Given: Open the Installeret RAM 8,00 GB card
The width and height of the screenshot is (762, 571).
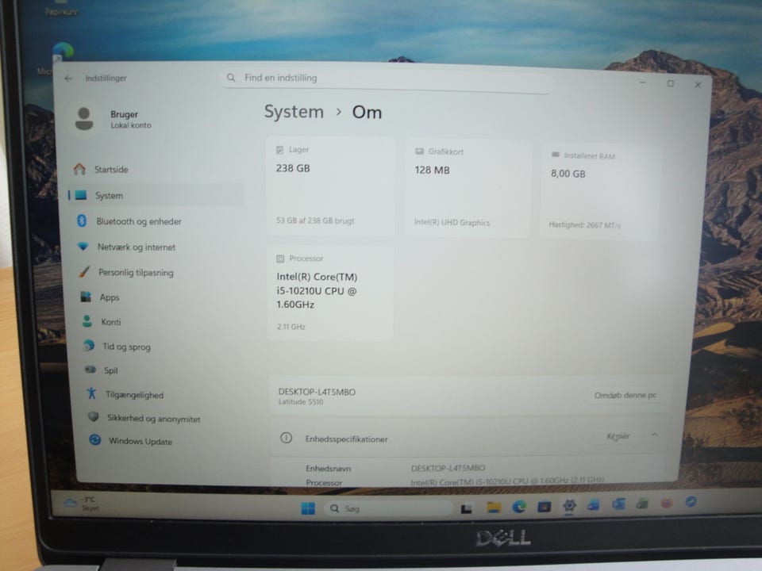Looking at the screenshot, I should pyautogui.click(x=601, y=191).
